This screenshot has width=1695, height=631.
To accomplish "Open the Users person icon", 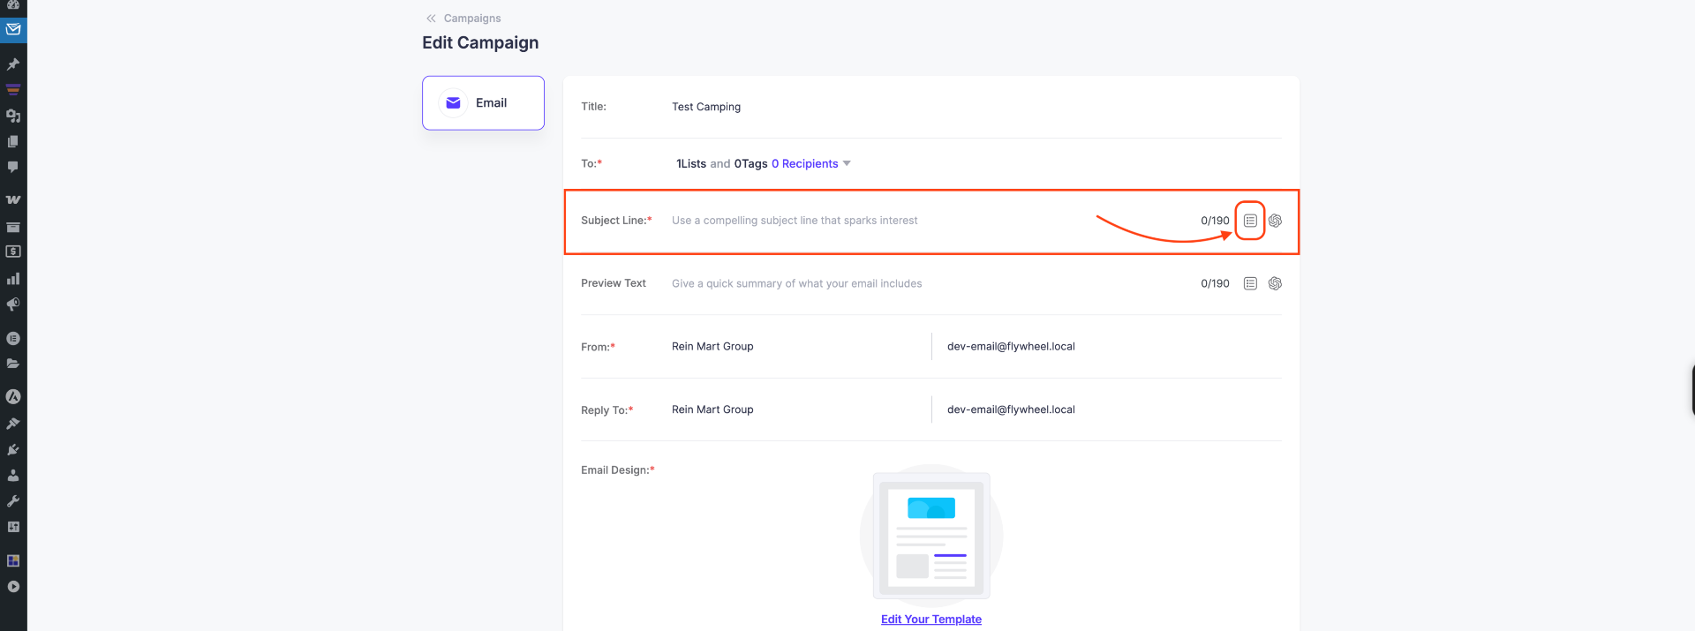I will tap(13, 475).
